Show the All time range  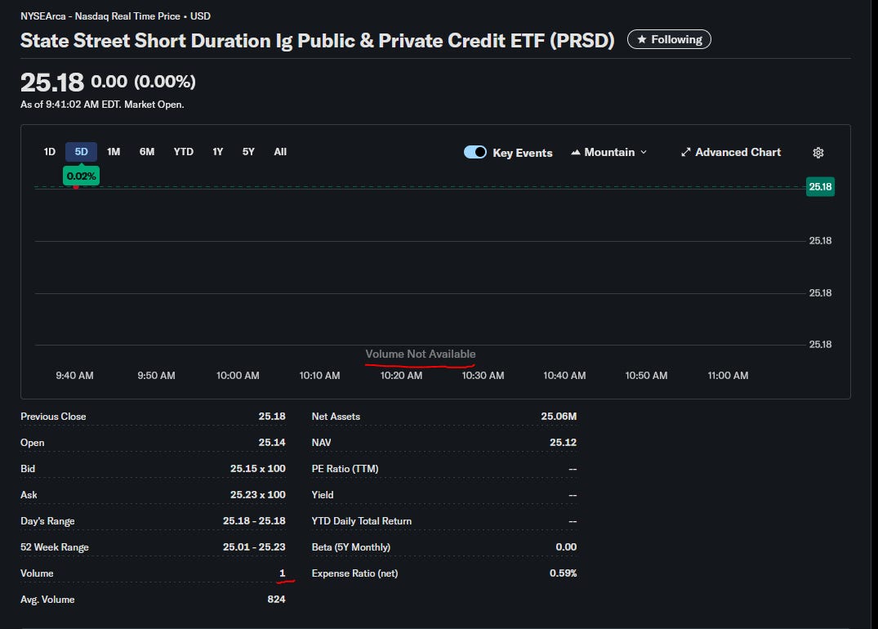[280, 152]
